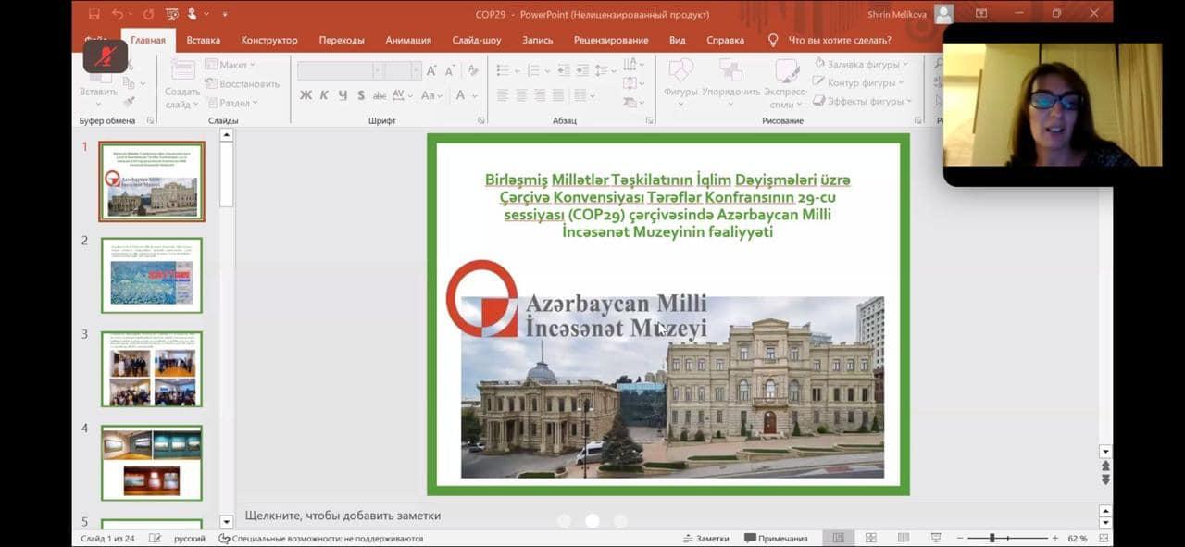Open the Aa change case dropdown
1185x547 pixels.
(x=432, y=95)
